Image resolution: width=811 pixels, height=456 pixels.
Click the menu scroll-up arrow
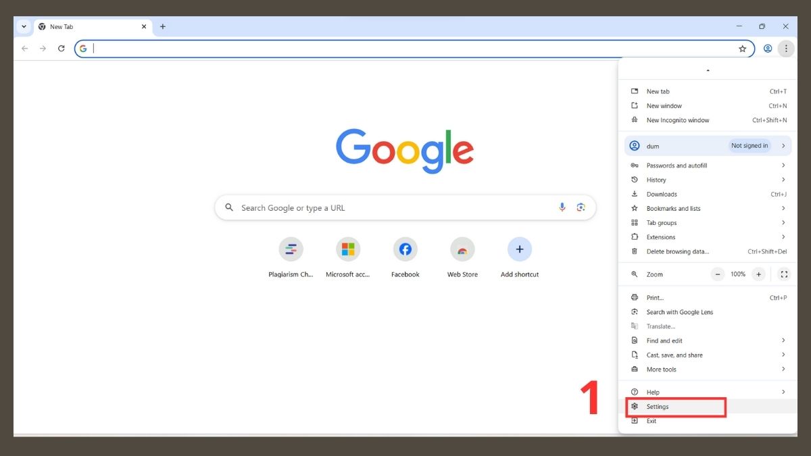(x=708, y=70)
